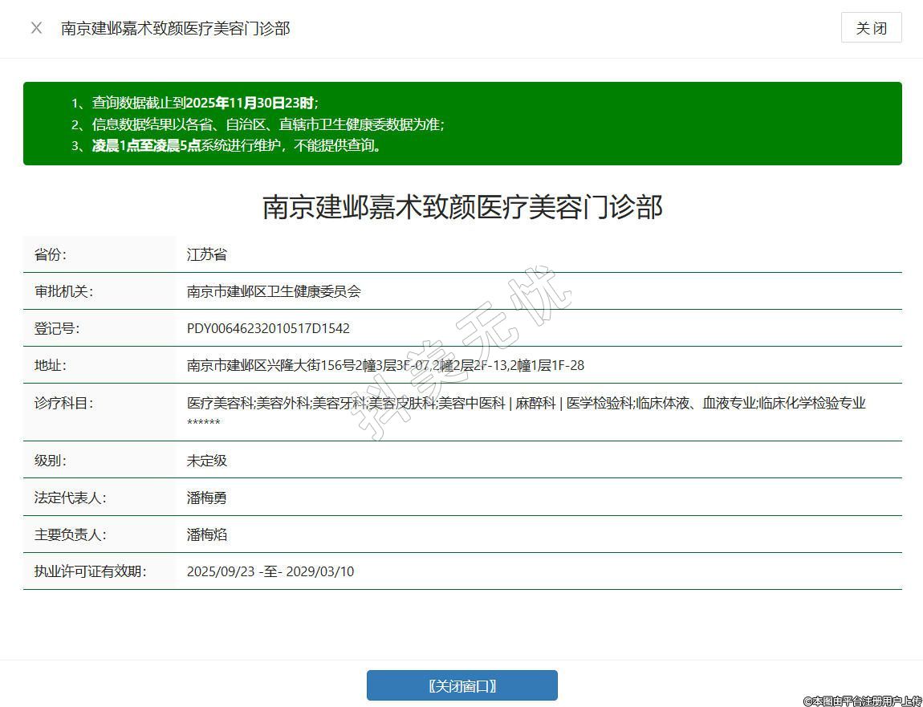The width and height of the screenshot is (923, 707).
Task: Click the 登记号 row label
Action: coord(57,328)
